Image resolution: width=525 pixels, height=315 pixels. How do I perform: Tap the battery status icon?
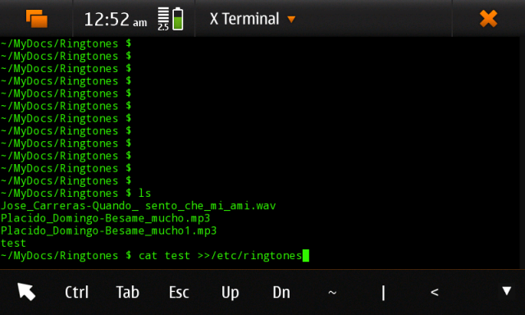tap(178, 19)
